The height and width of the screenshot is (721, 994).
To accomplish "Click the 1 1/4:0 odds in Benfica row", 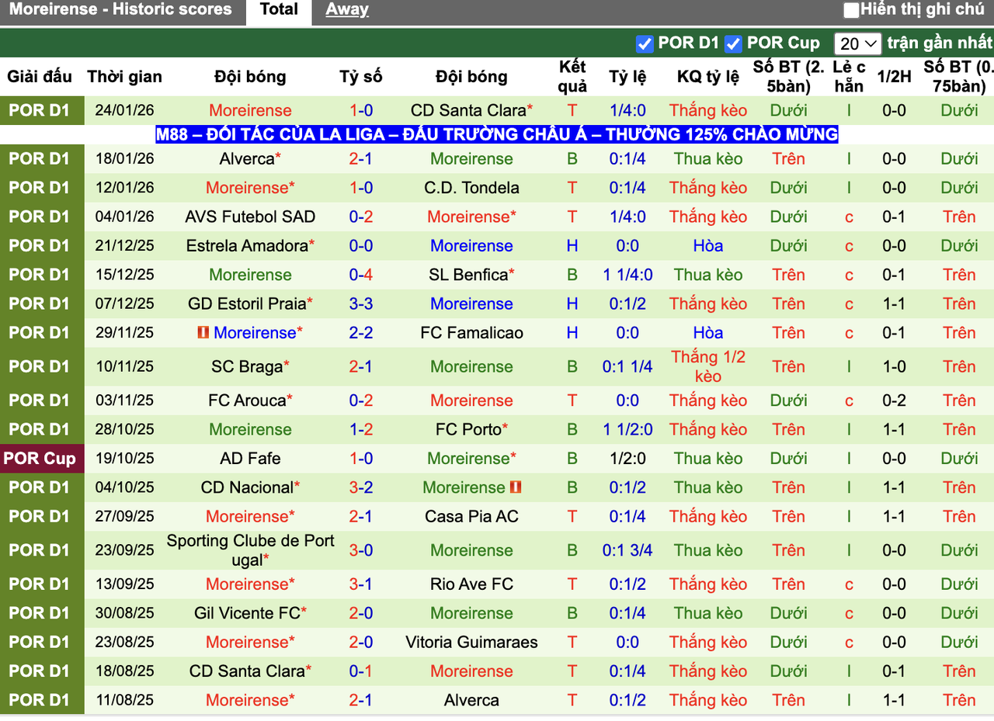I will [627, 275].
